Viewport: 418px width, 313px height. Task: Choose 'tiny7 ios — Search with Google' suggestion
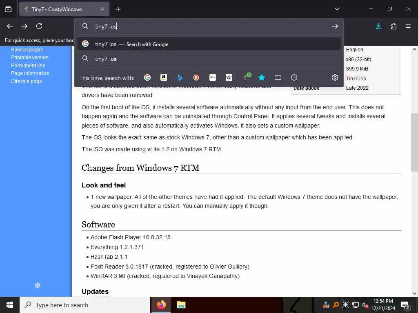209,44
